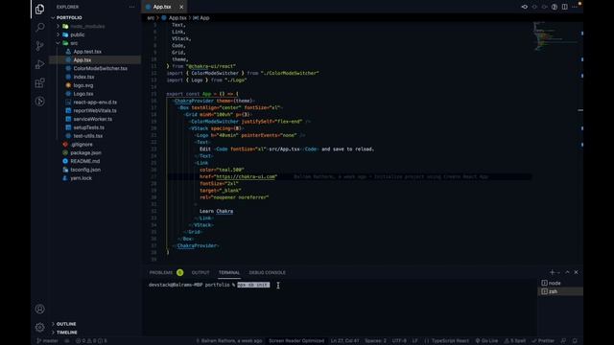Screen dimensions: 614x345
Task: Open notifications bell in status bar
Action: pyautogui.click(x=575, y=341)
